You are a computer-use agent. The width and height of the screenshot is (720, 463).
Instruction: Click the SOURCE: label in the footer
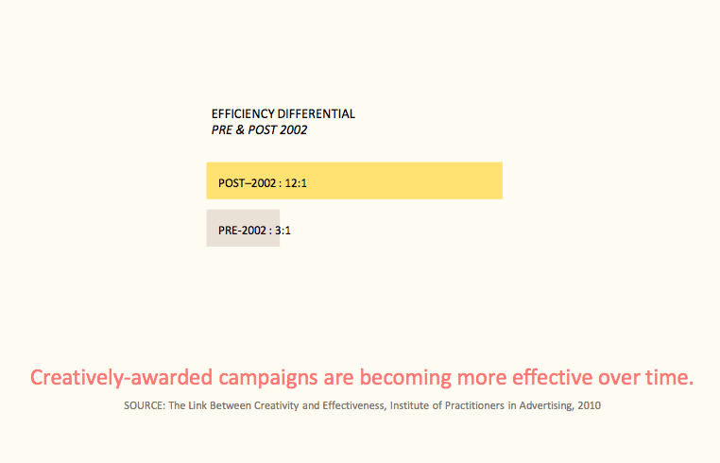click(x=145, y=405)
